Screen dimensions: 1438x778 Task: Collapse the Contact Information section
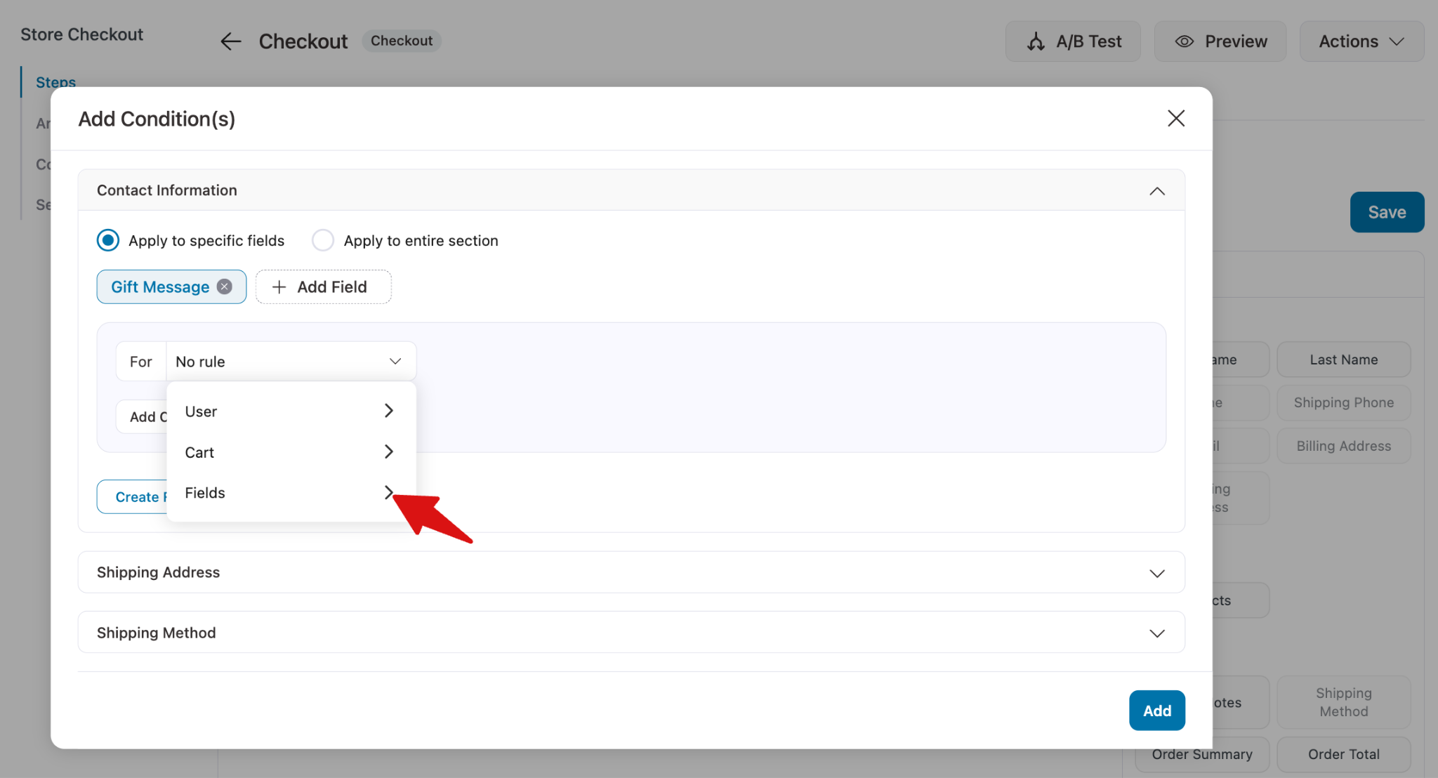pos(1157,191)
